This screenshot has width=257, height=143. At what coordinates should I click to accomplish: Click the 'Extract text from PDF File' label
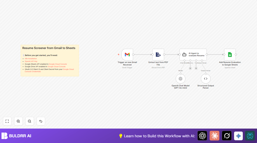(158, 63)
